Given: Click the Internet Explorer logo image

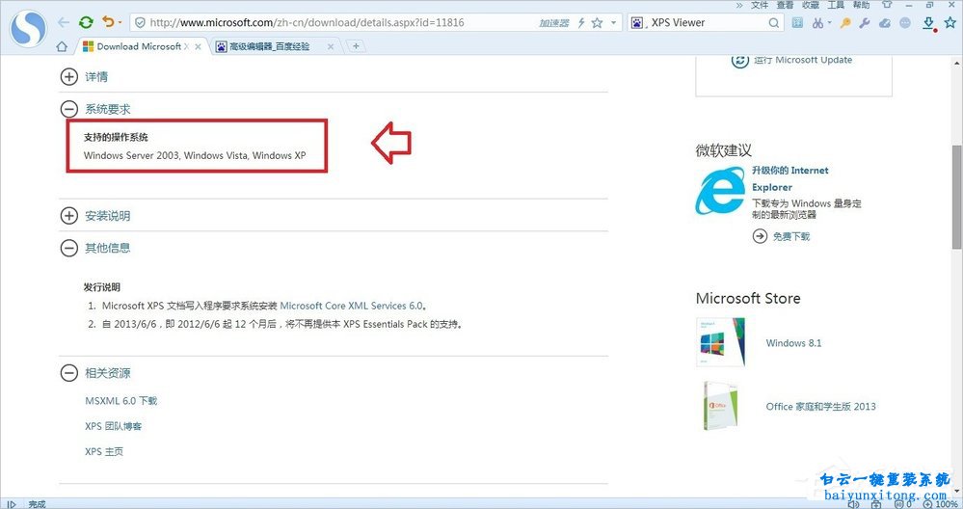Looking at the screenshot, I should [x=720, y=190].
